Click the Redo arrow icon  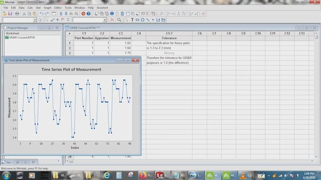[47, 14]
